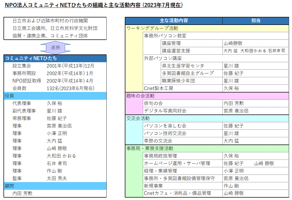This screenshot has width=292, height=200.
Task: Click "大和田 かおる" in the officers list
Action: 61,156
